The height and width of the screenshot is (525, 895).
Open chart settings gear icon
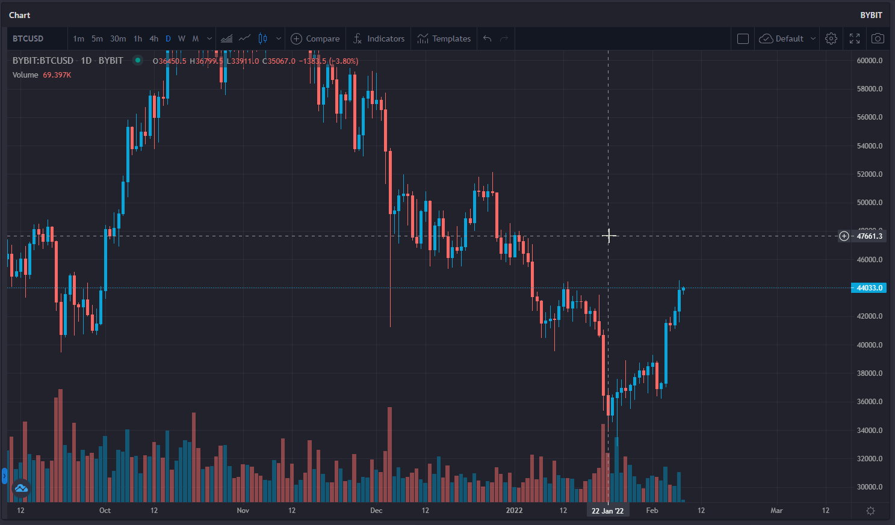pyautogui.click(x=831, y=38)
